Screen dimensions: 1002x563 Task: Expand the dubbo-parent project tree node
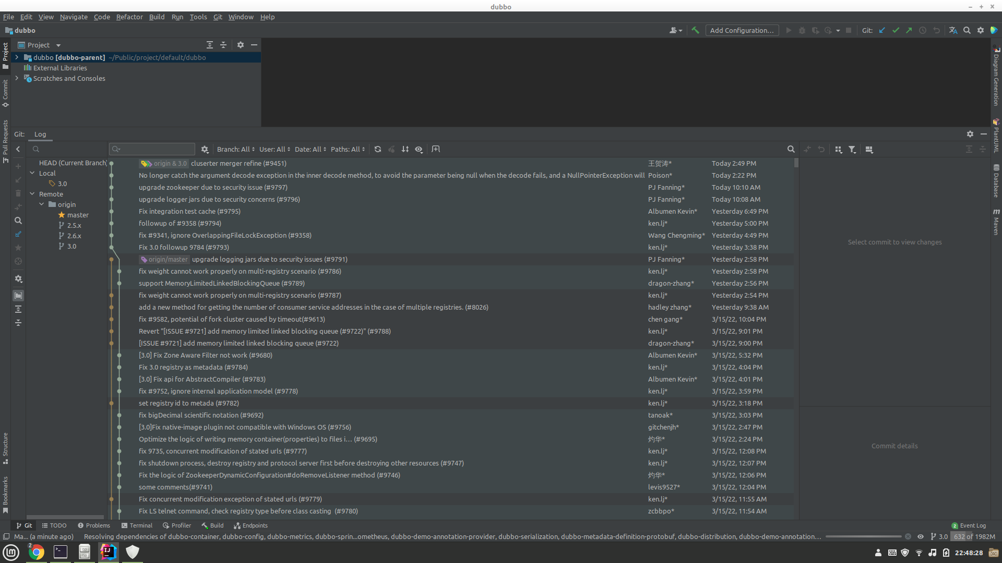pyautogui.click(x=17, y=57)
